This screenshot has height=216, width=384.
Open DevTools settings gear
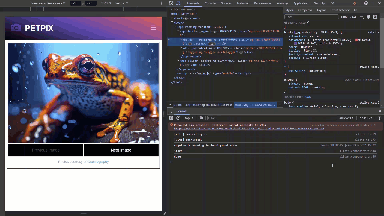[366, 3]
